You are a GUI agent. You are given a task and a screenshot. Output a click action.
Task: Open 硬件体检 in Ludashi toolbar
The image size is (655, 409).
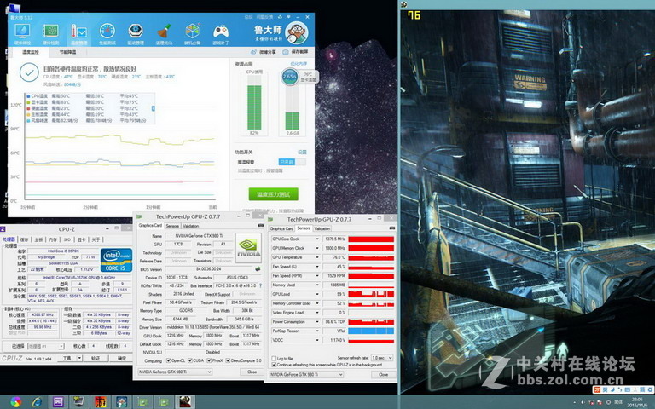click(22, 34)
